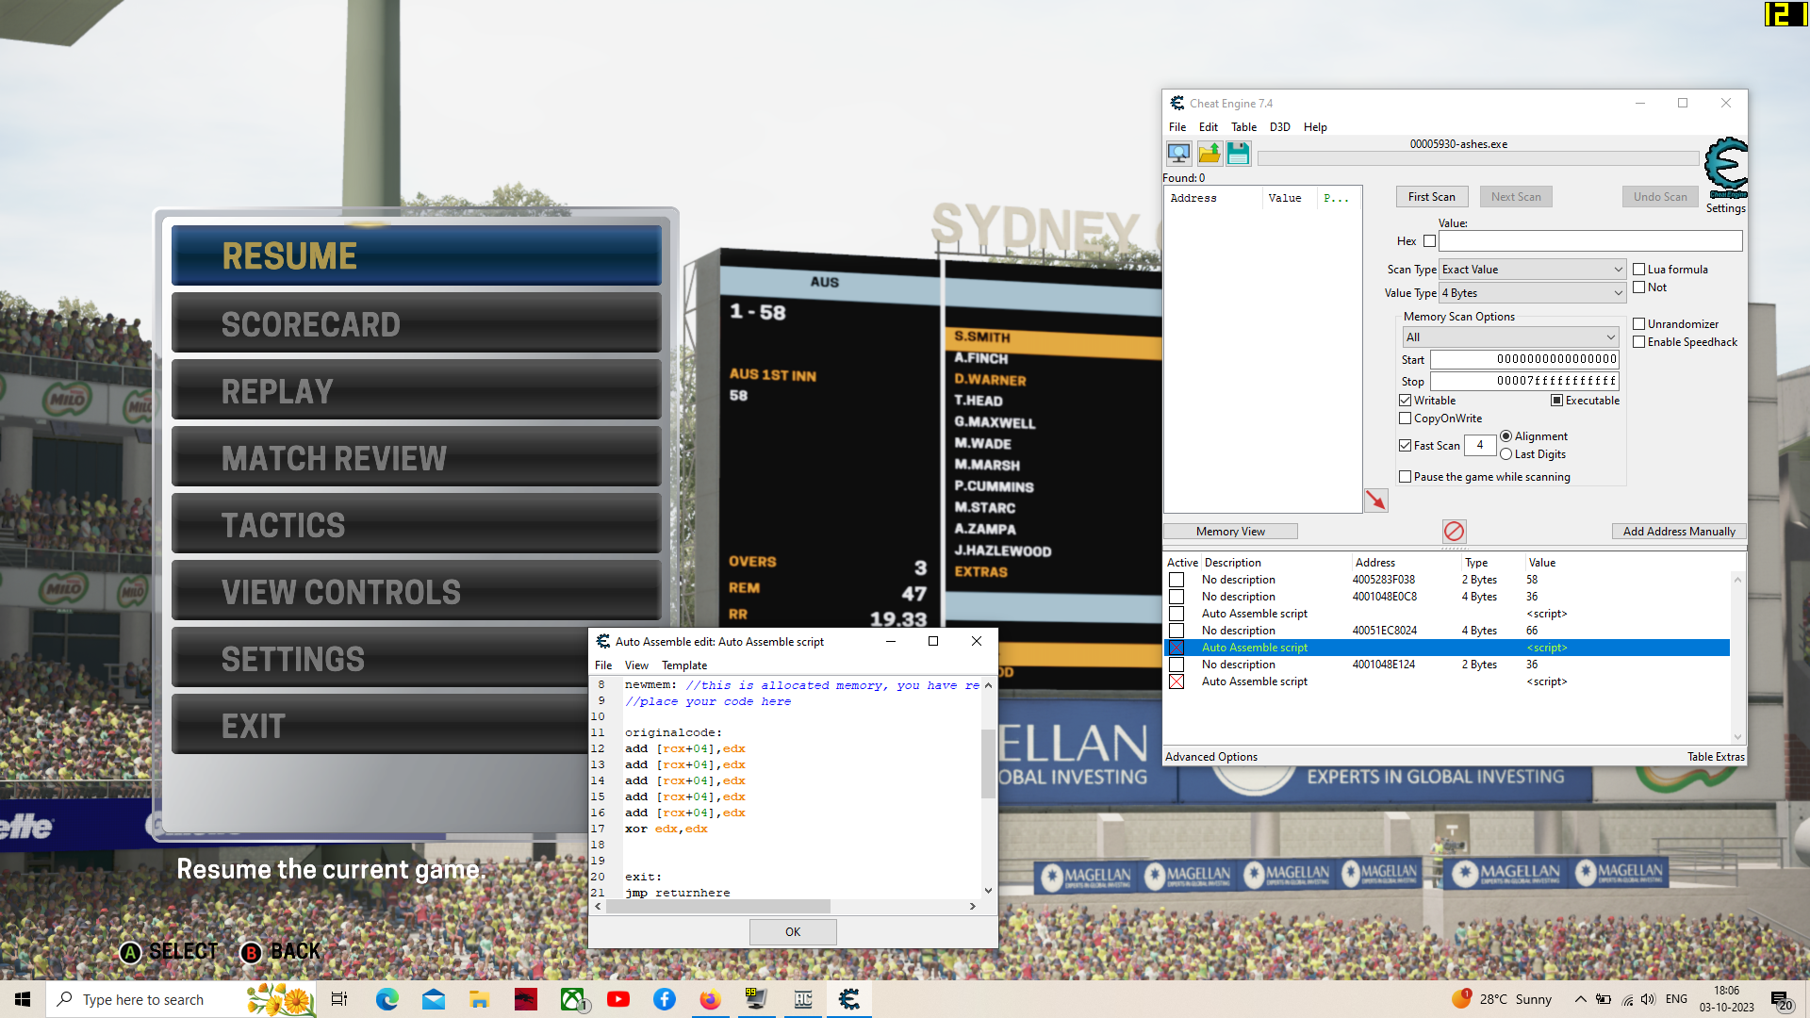This screenshot has height=1018, width=1810.
Task: Open the network icon in system tray
Action: [1627, 999]
